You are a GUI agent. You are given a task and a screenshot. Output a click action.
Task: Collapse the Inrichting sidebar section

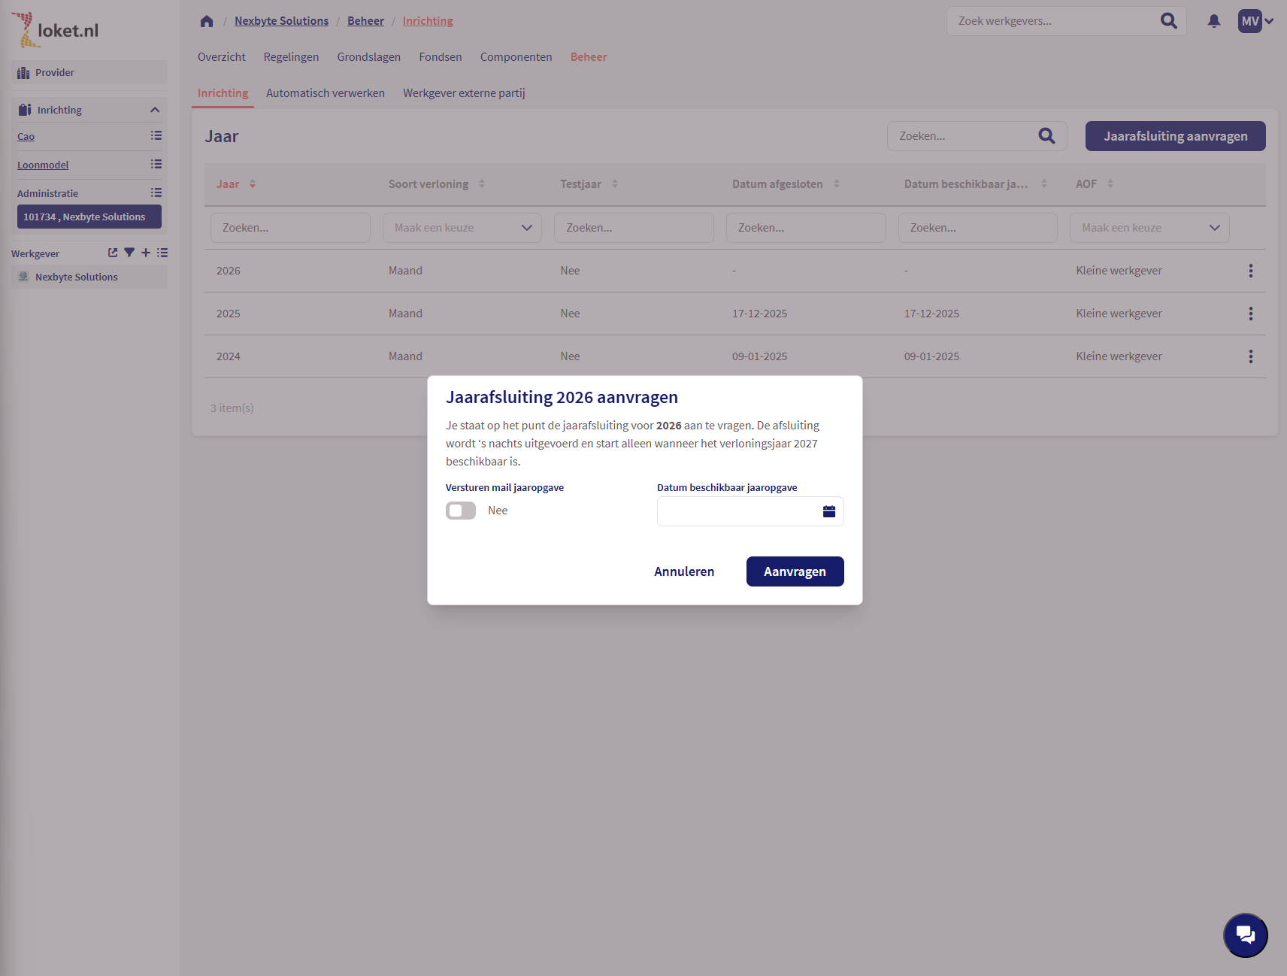pos(155,110)
